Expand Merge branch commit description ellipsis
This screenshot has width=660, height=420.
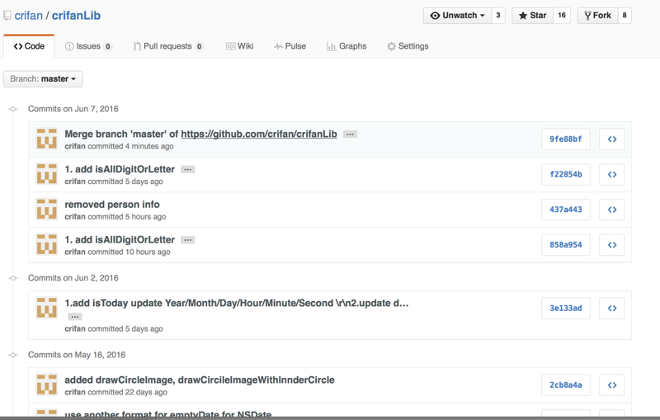[350, 134]
